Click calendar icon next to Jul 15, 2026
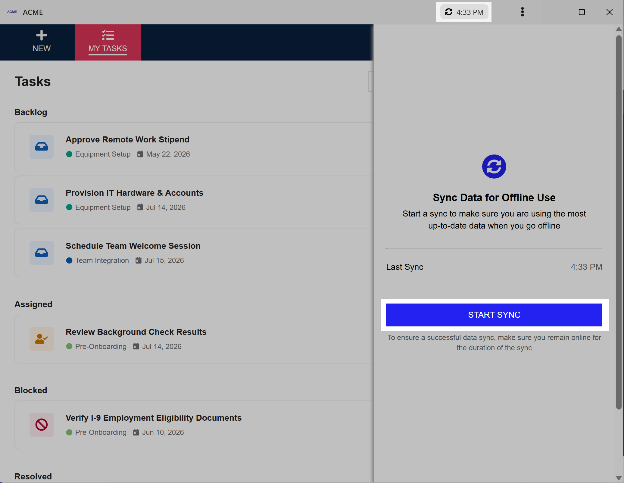The image size is (624, 483). coord(139,260)
